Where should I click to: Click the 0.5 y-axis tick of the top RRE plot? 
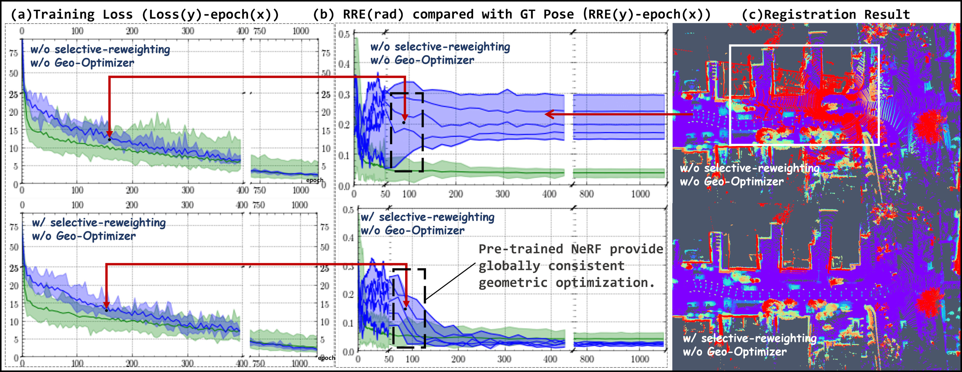pyautogui.click(x=344, y=34)
